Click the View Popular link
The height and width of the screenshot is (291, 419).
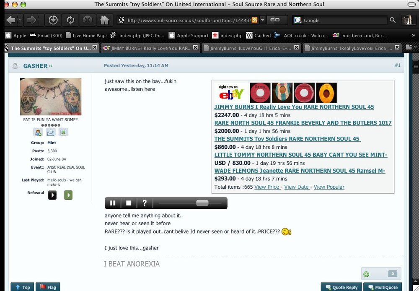pyautogui.click(x=329, y=187)
